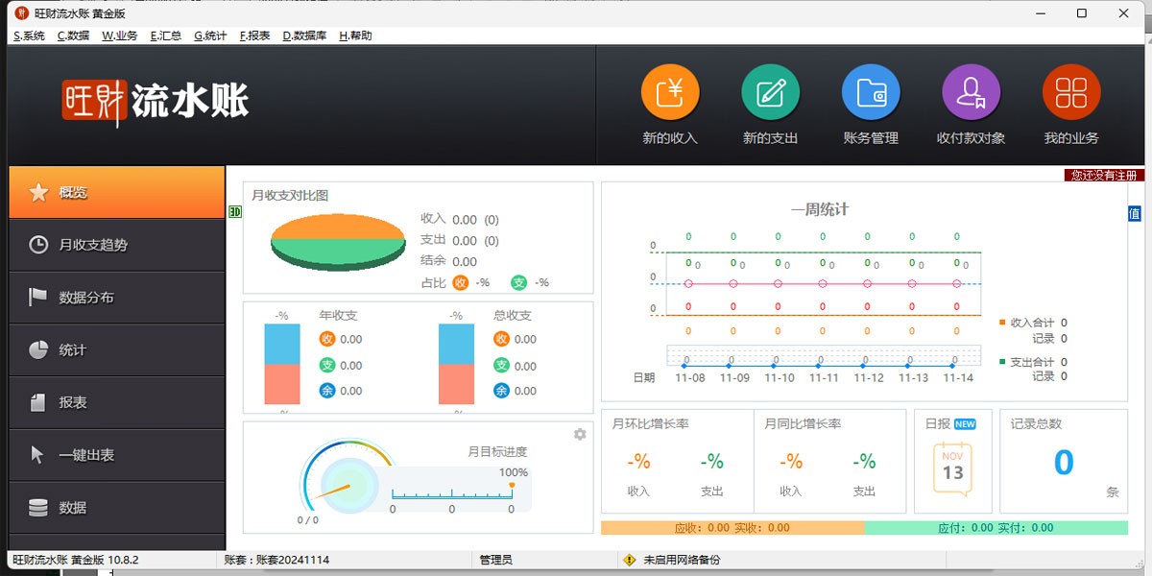Click the green 支 icon under 年收支
Viewport: 1152px width, 576px height.
click(327, 365)
